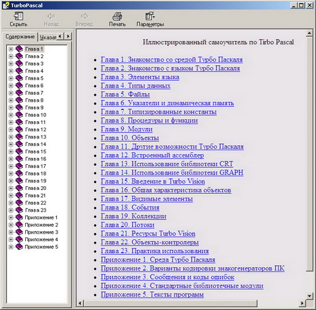Click the TurboPascal help icon in title bar
Viewport: 316px width, 310px height.
tap(6, 5)
